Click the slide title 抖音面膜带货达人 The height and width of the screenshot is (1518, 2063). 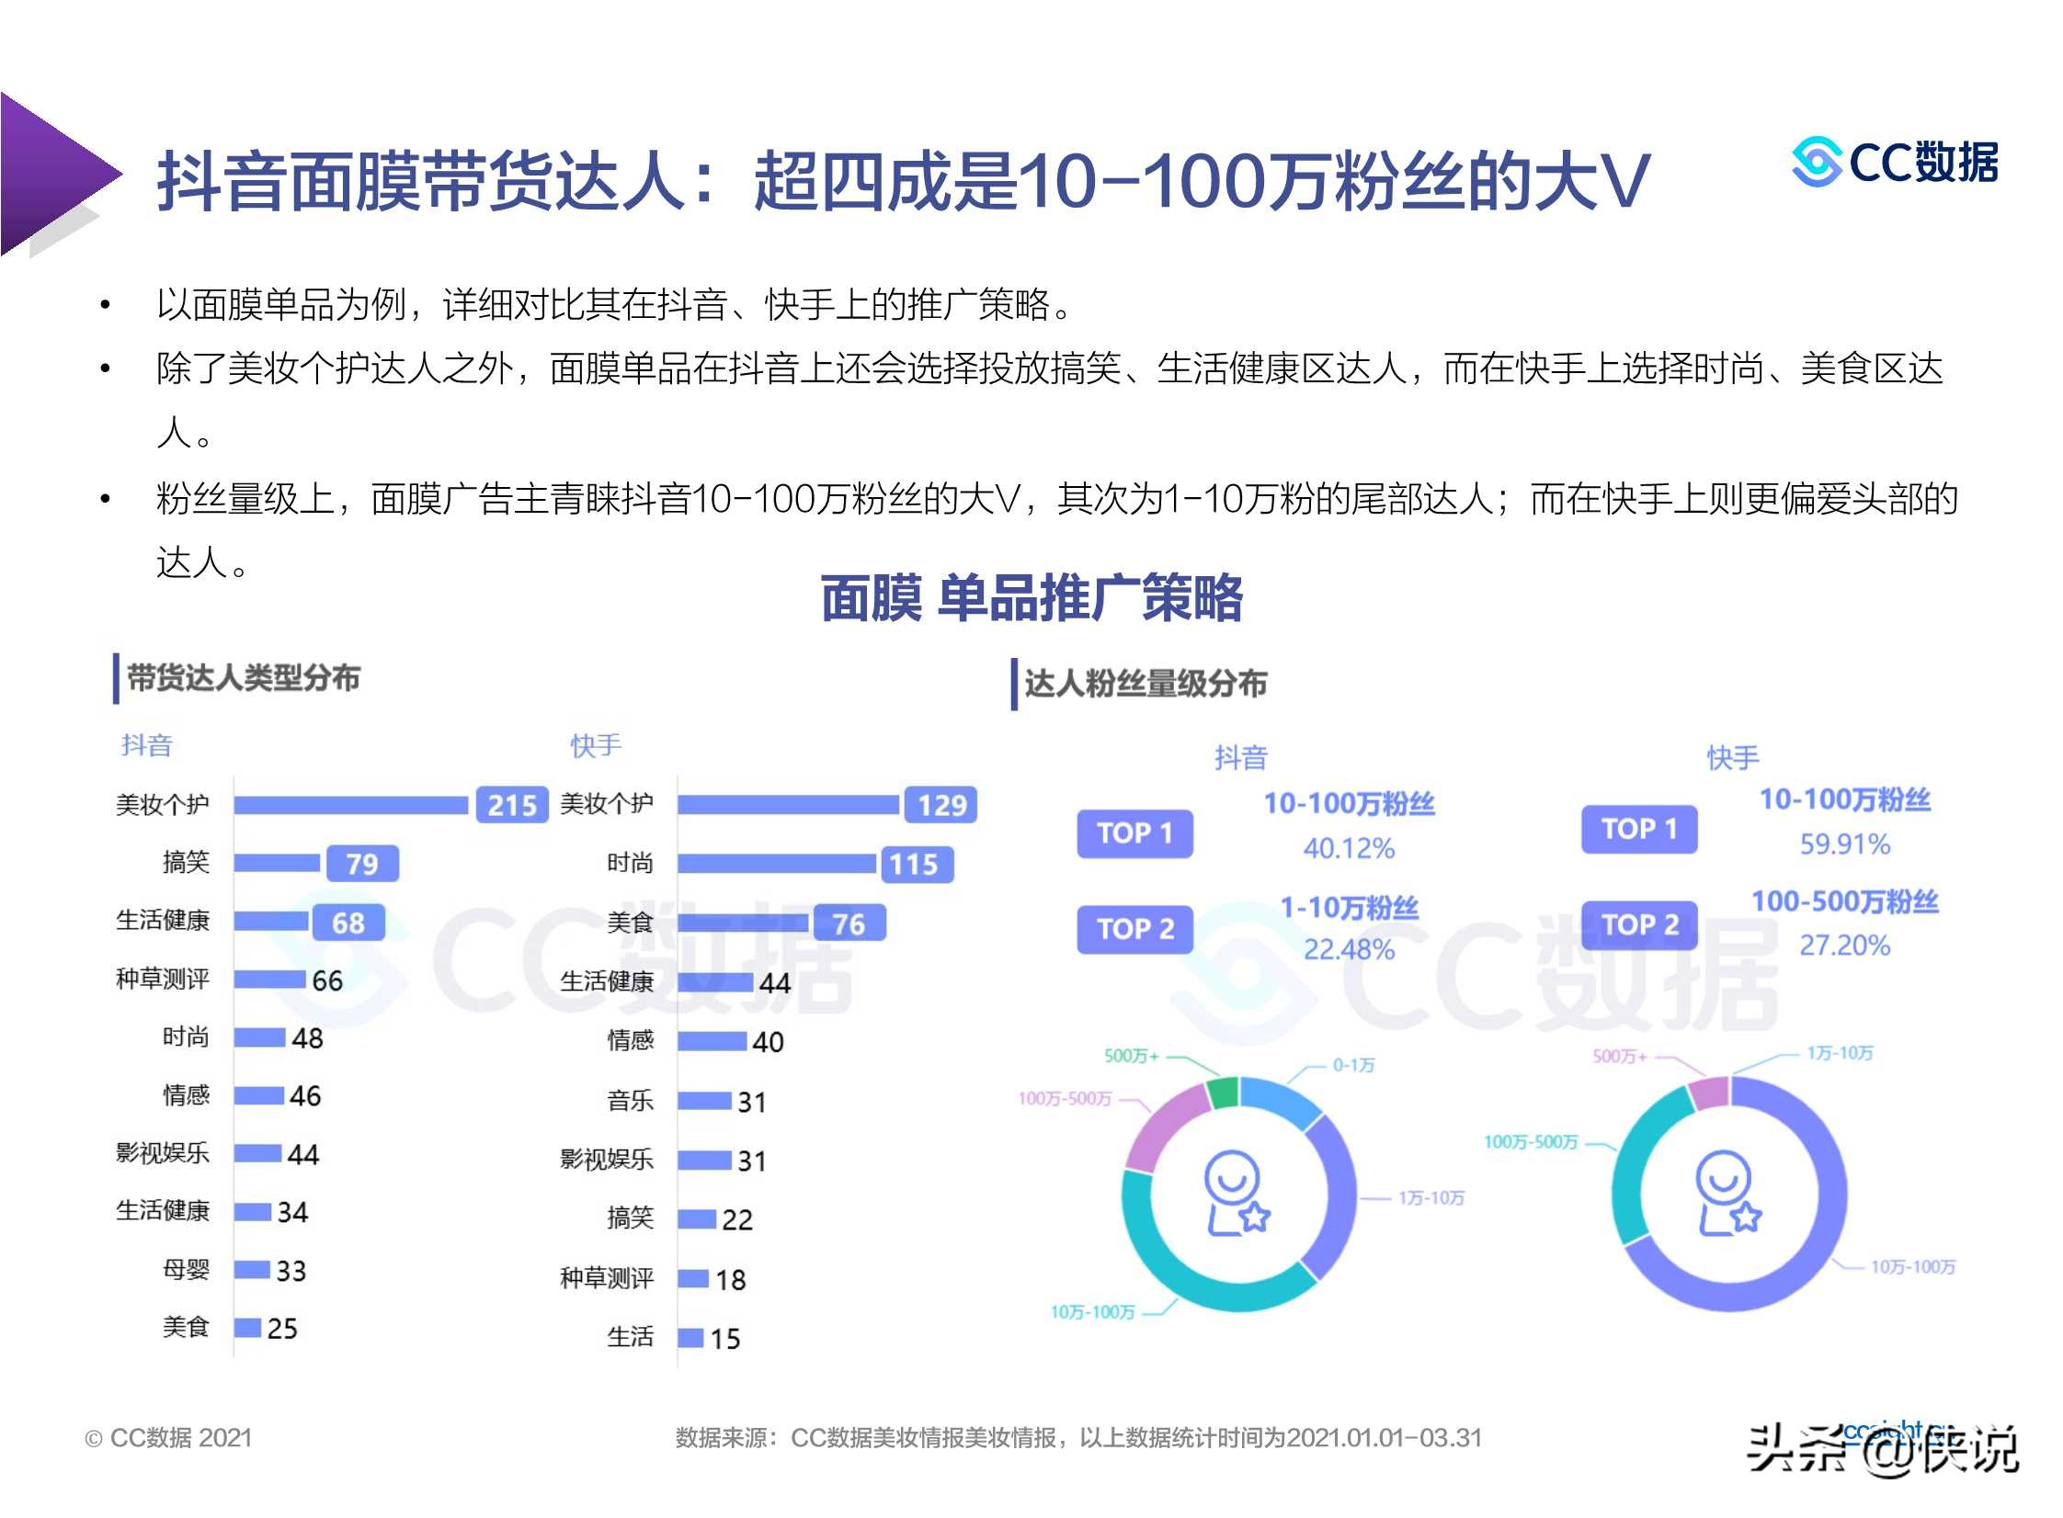[x=903, y=181]
